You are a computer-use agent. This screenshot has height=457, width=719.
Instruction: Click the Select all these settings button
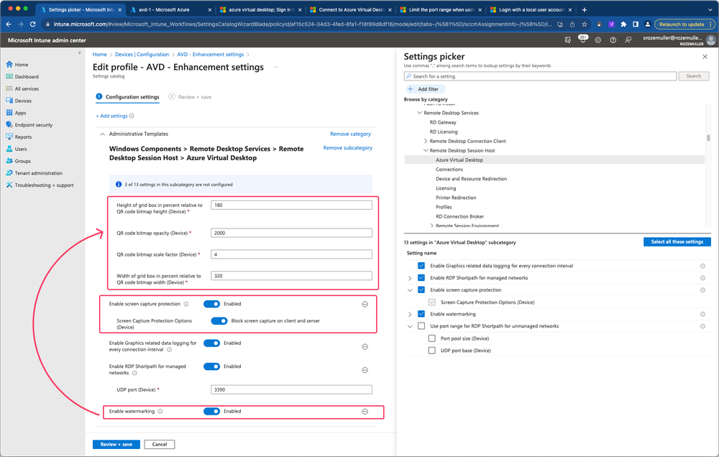point(677,241)
